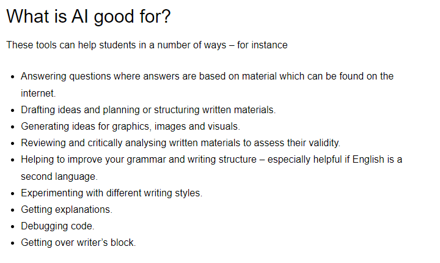
Task: Click the "second language." continuation line
Action: [x=59, y=176]
